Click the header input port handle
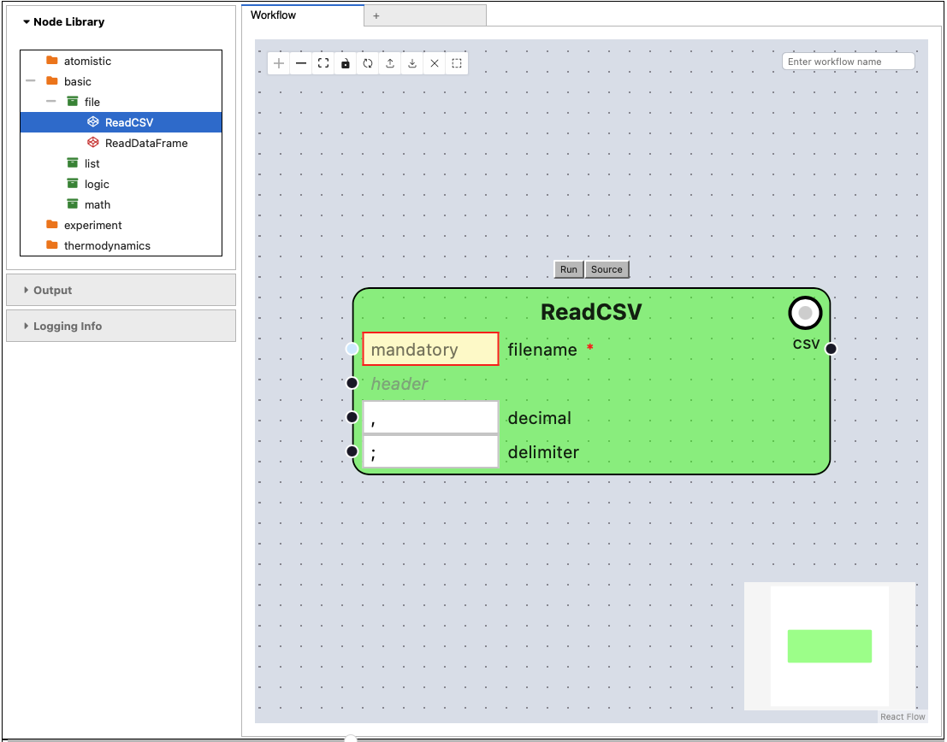Viewport: 947px width, 742px height. pyautogui.click(x=352, y=383)
